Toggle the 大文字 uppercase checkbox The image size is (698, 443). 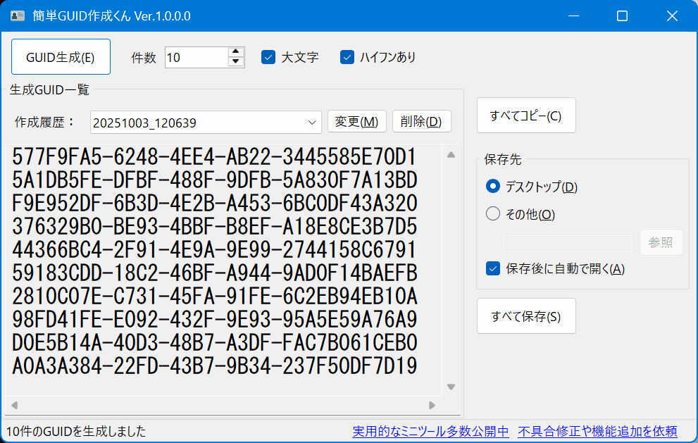pyautogui.click(x=268, y=57)
